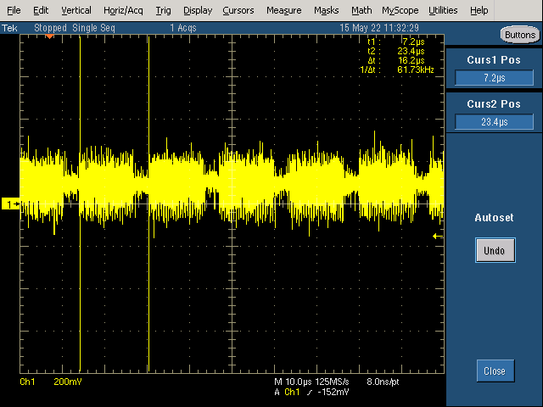543x407 pixels.
Task: Click the t1 7.2µs readout
Action: [396, 42]
